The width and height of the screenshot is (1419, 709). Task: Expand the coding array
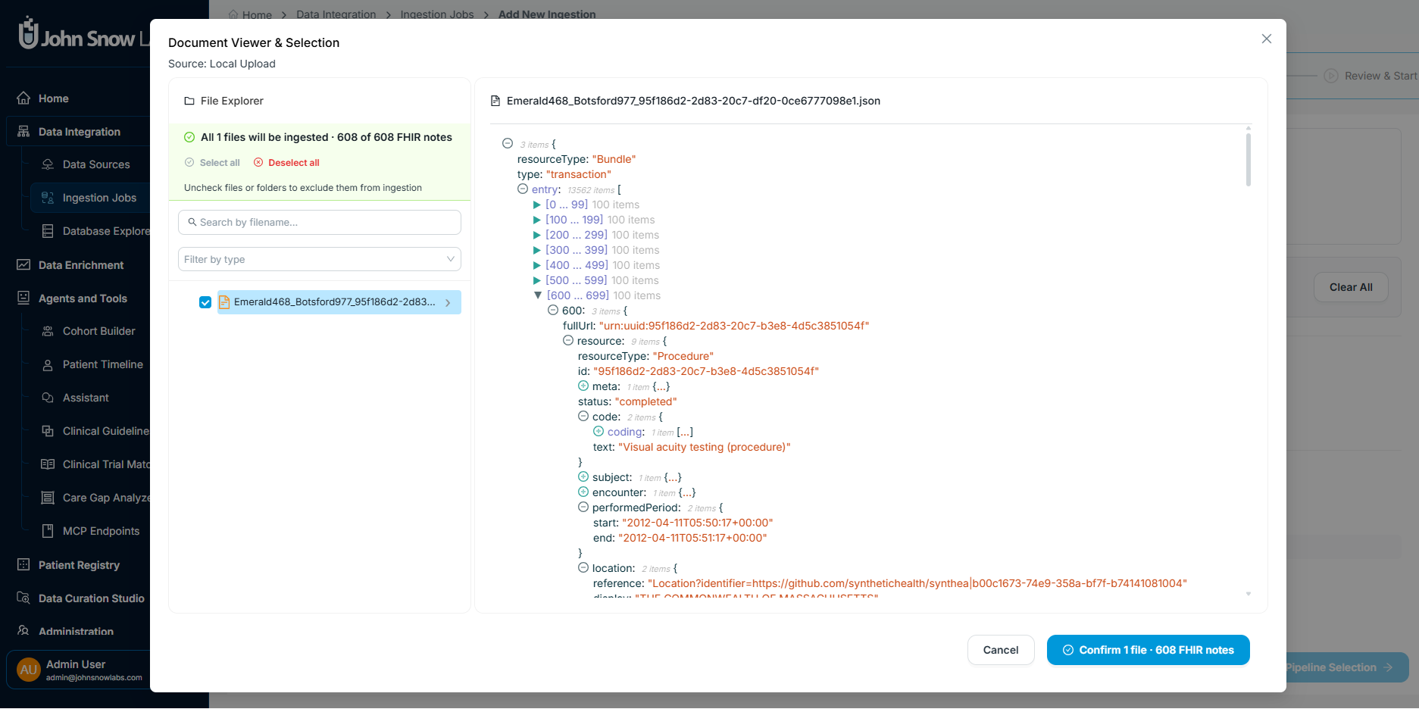tap(599, 431)
